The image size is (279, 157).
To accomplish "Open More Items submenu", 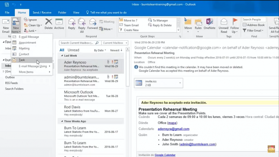I will [x=32, y=72].
